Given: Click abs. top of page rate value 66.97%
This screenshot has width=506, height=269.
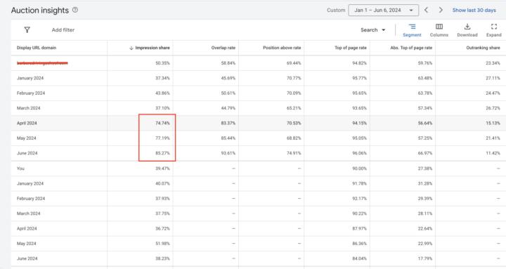Looking at the screenshot, I should point(425,153).
